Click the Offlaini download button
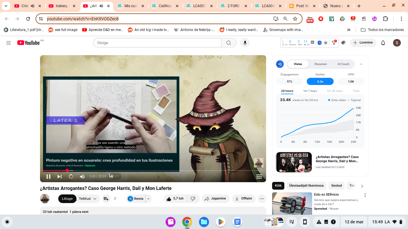 coord(244,199)
